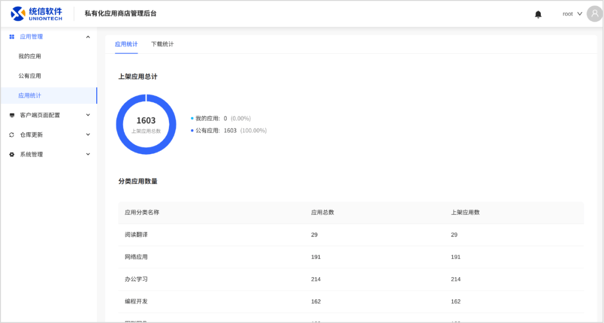Select 应用统计 in the sidebar
The width and height of the screenshot is (604, 323).
tap(30, 96)
